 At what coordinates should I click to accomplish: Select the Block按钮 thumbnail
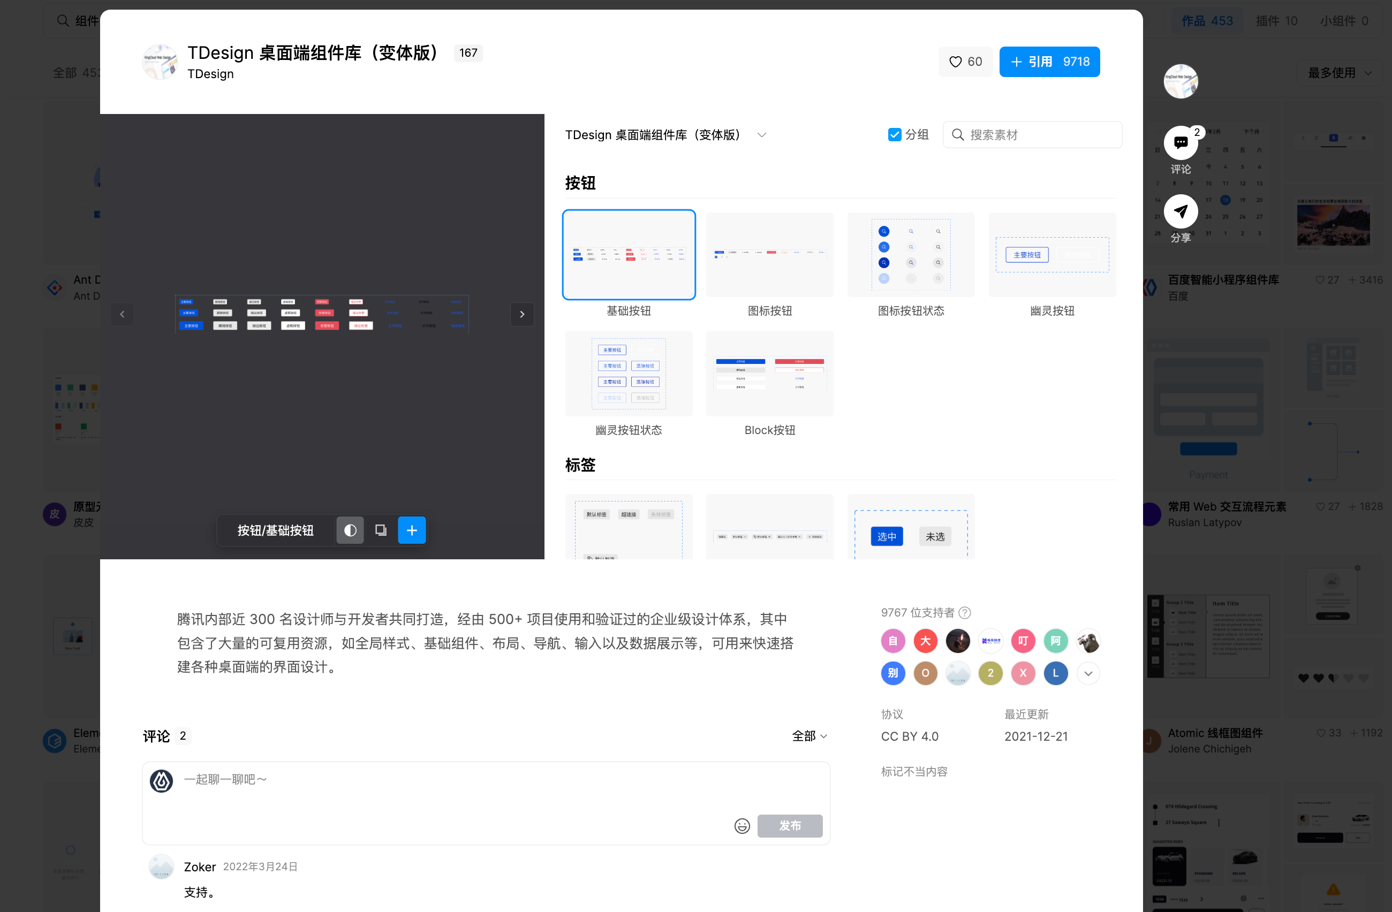click(770, 374)
